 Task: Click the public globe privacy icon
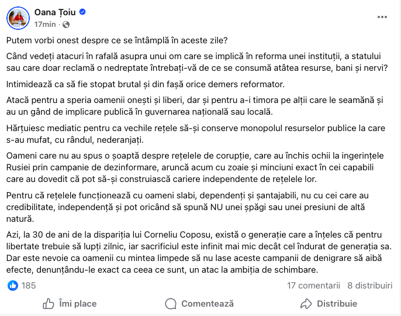click(x=65, y=25)
